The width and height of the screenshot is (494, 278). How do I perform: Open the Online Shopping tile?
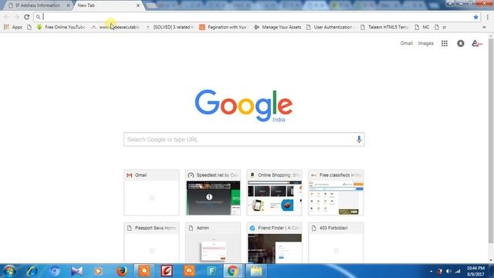275,192
